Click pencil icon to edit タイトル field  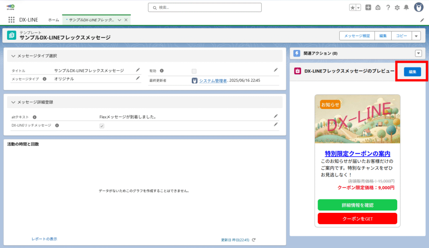[x=138, y=70]
